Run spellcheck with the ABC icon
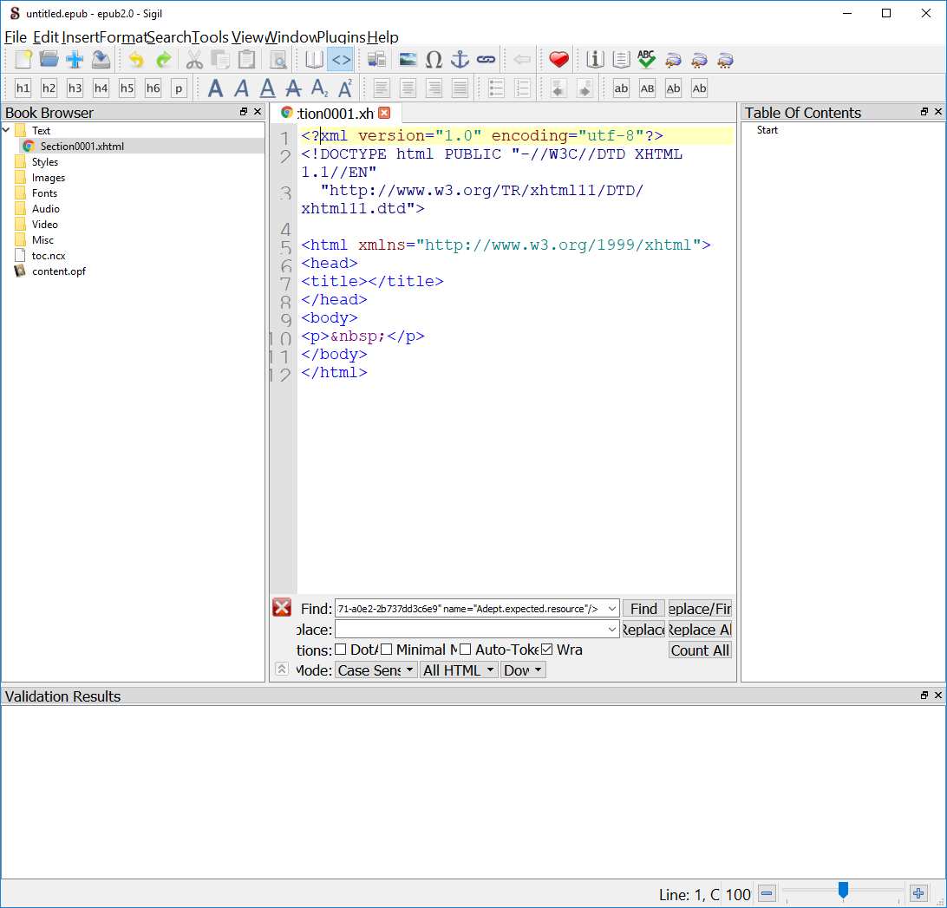The width and height of the screenshot is (947, 908). coord(646,59)
